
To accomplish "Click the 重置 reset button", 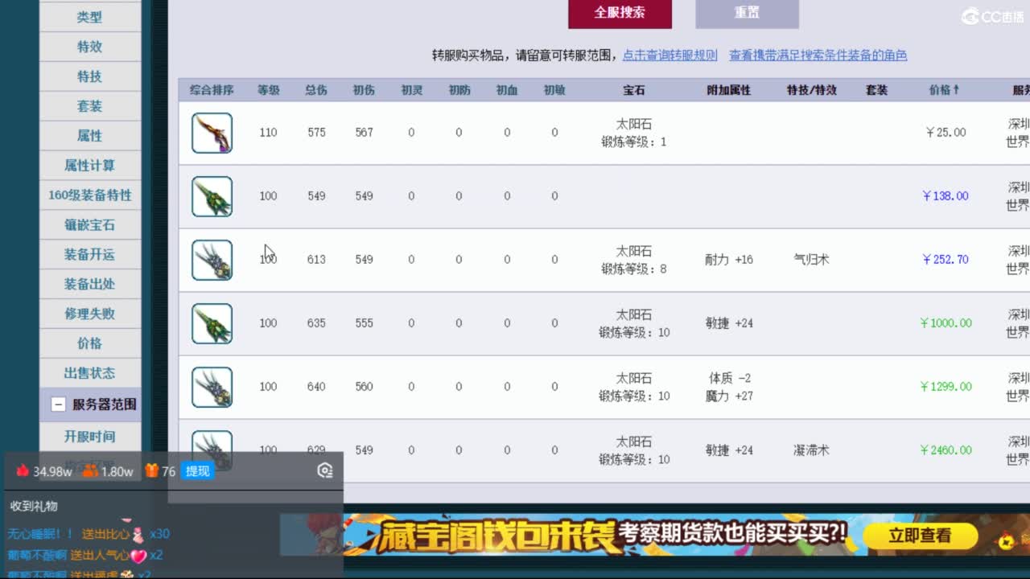I will (x=746, y=14).
